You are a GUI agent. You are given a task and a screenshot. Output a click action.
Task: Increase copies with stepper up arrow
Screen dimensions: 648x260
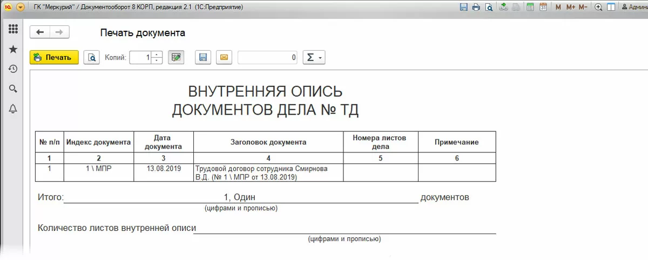pyautogui.click(x=157, y=54)
